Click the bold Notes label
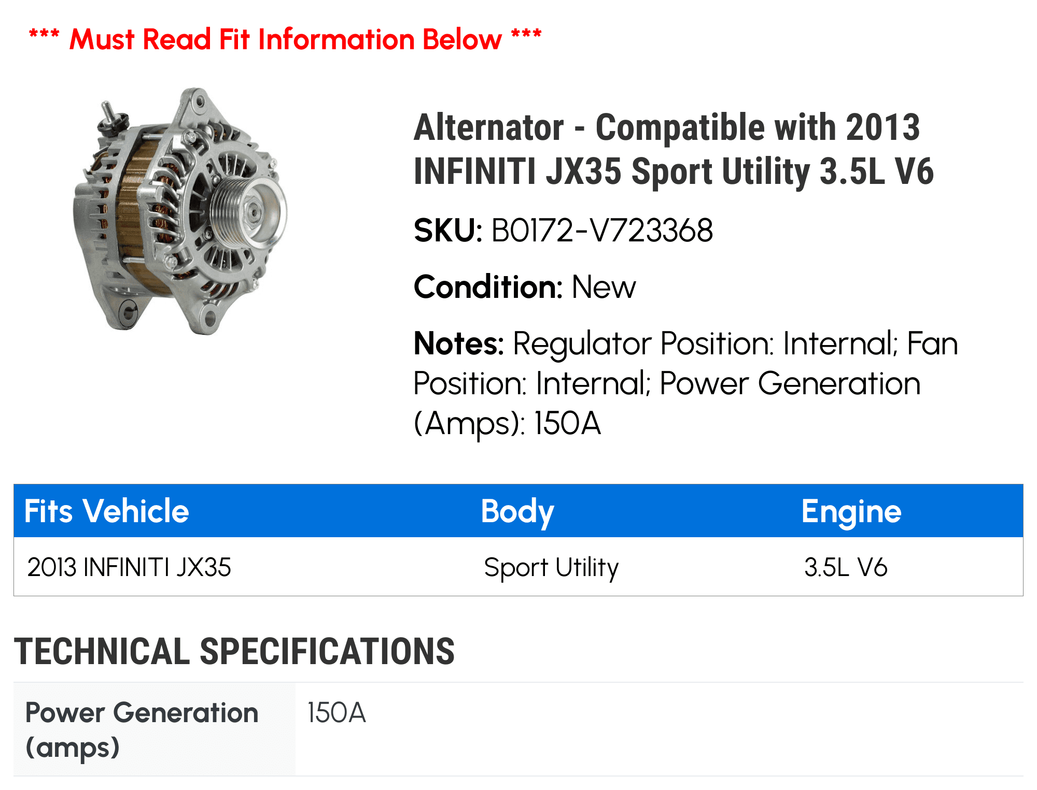 point(458,343)
